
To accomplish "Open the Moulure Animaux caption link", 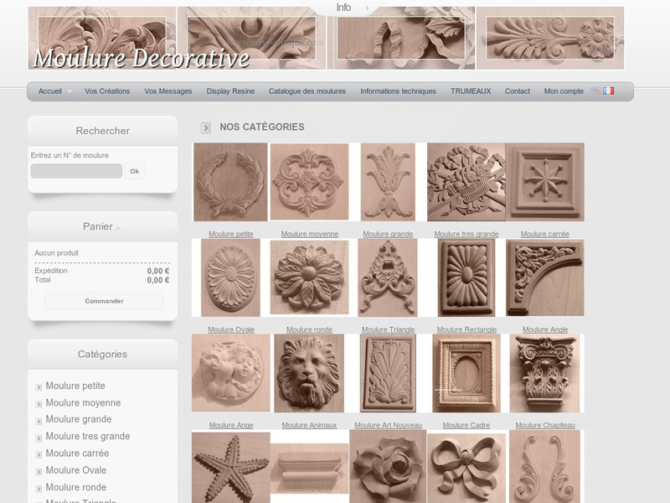I will point(309,425).
